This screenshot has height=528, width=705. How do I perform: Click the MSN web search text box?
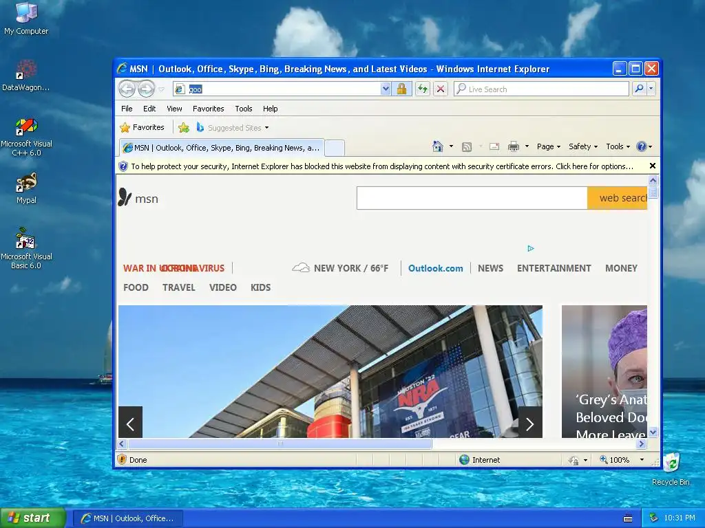coord(472,198)
